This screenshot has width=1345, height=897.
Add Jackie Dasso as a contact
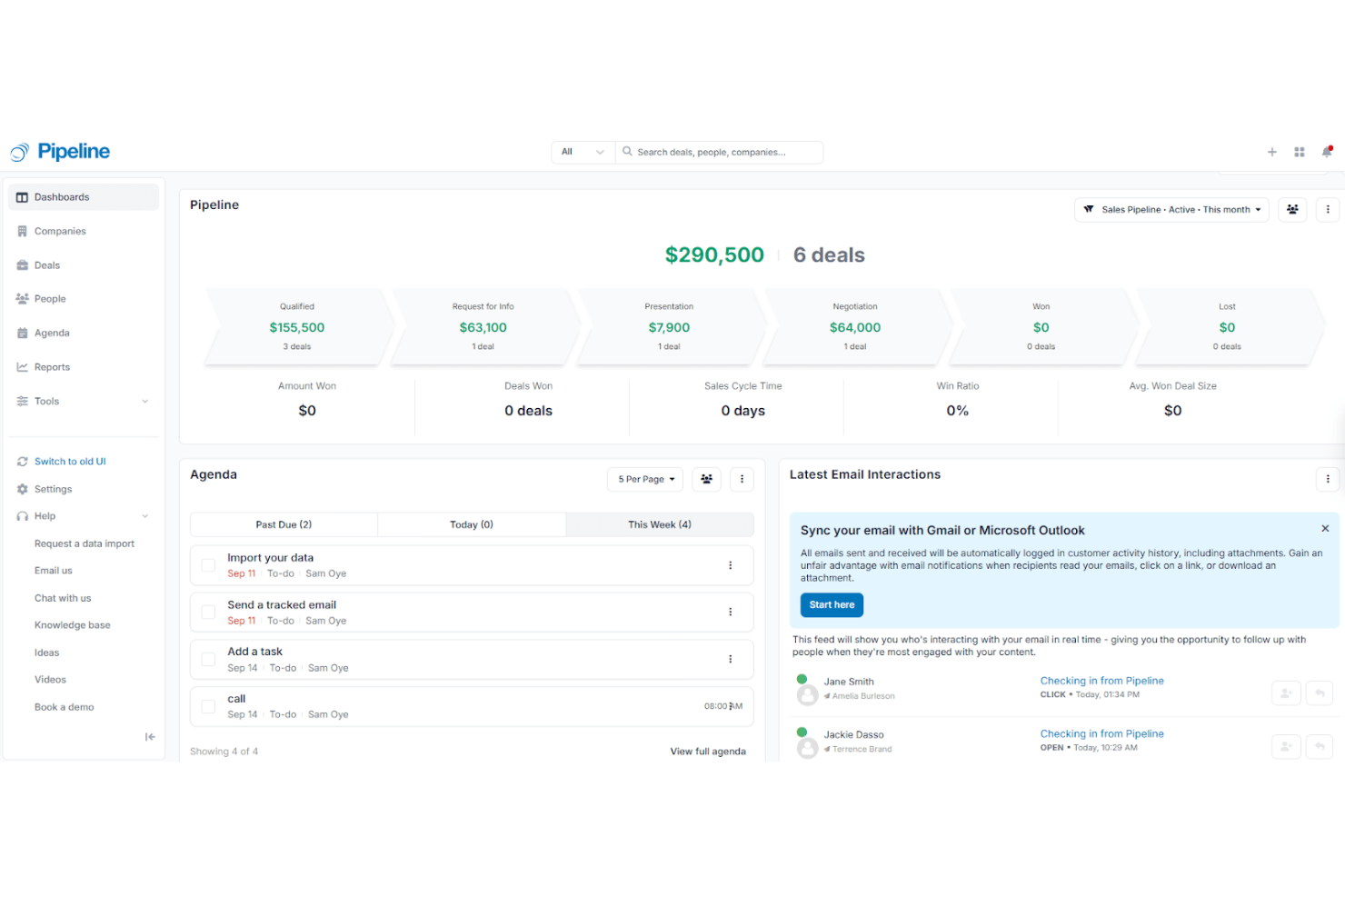[x=1285, y=746]
